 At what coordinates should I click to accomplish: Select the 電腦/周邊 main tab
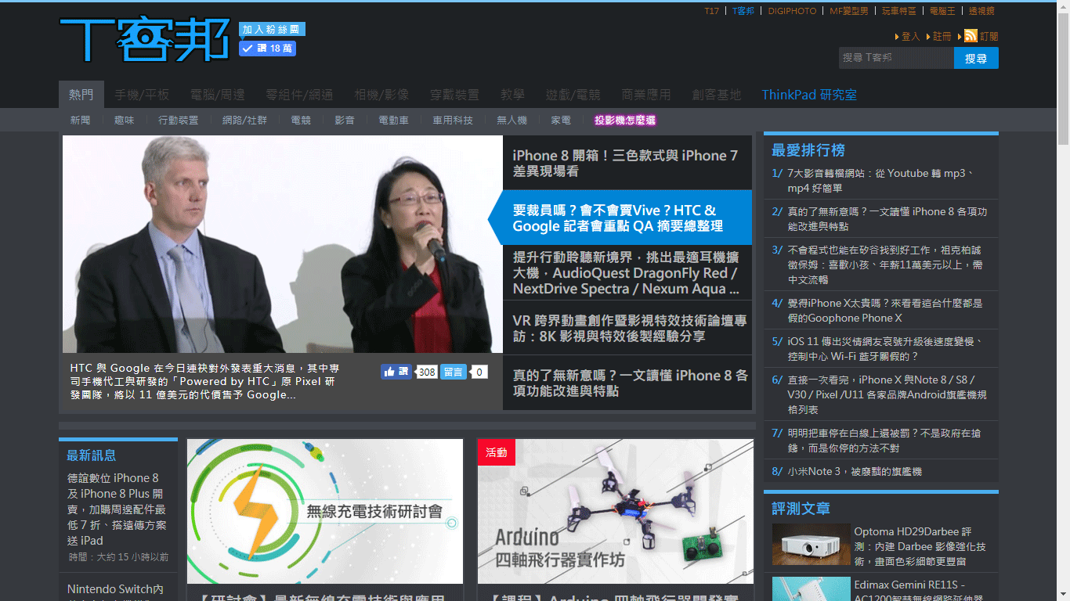pyautogui.click(x=217, y=95)
